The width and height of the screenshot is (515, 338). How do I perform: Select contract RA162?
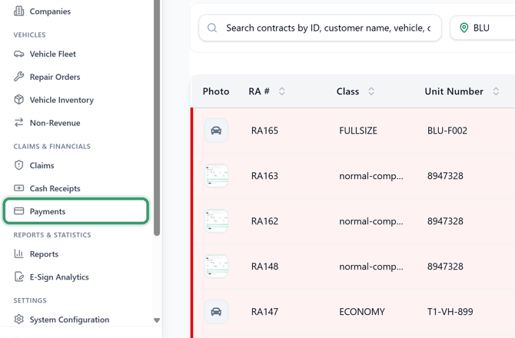tap(264, 221)
